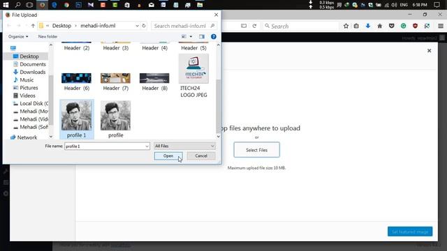
Task: Click the Firefox Search box
Action: point(300,26)
